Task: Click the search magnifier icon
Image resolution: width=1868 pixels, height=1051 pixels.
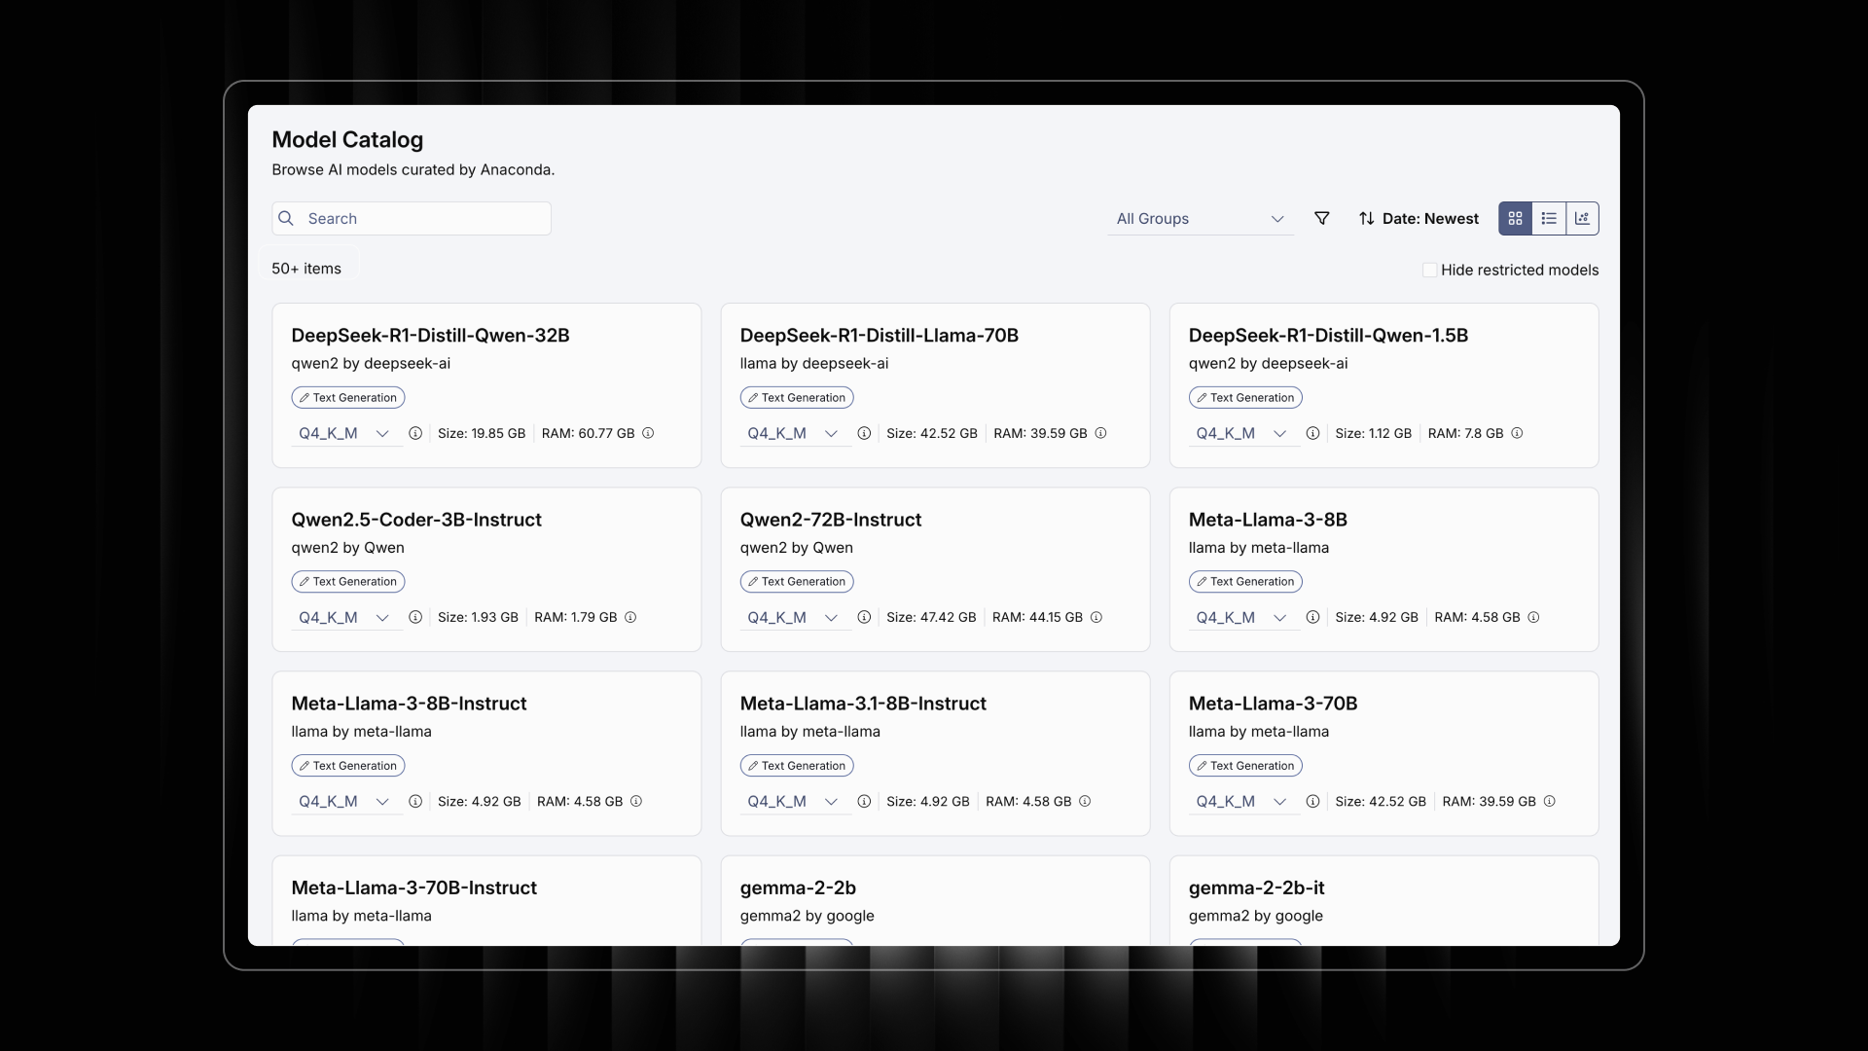Action: pos(286,218)
